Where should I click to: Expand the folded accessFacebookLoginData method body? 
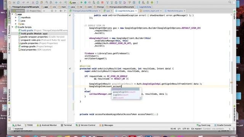pos(155,114)
